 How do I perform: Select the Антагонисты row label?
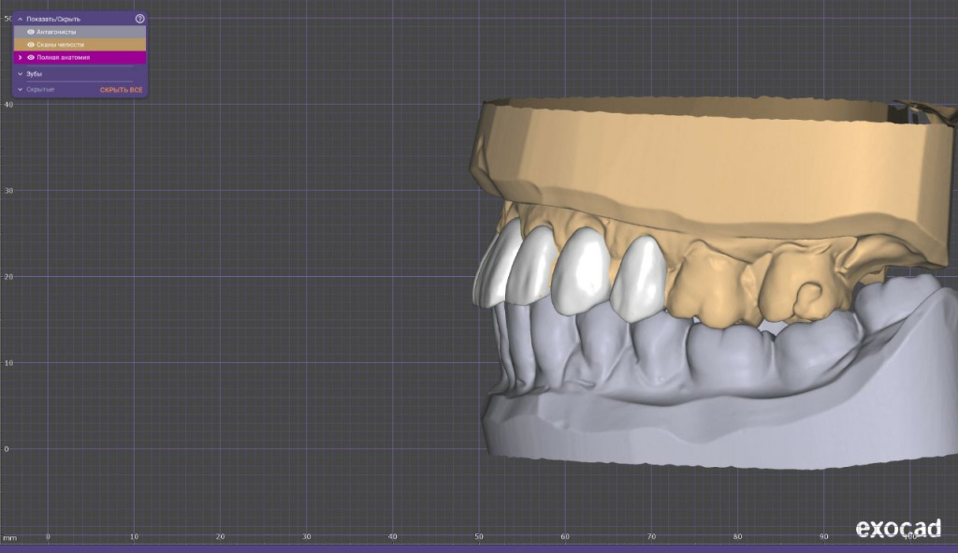point(56,32)
